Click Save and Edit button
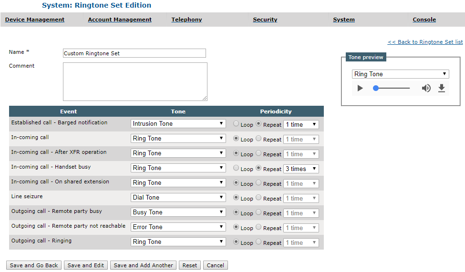This screenshot has height=272, width=465. [x=86, y=265]
